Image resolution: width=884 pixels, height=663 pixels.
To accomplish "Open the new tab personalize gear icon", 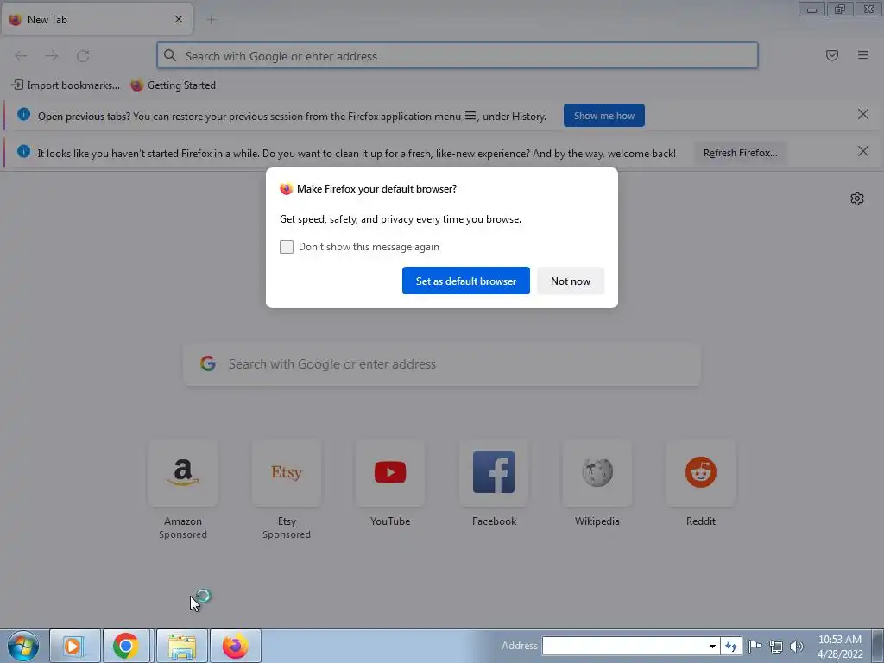I will tap(857, 199).
